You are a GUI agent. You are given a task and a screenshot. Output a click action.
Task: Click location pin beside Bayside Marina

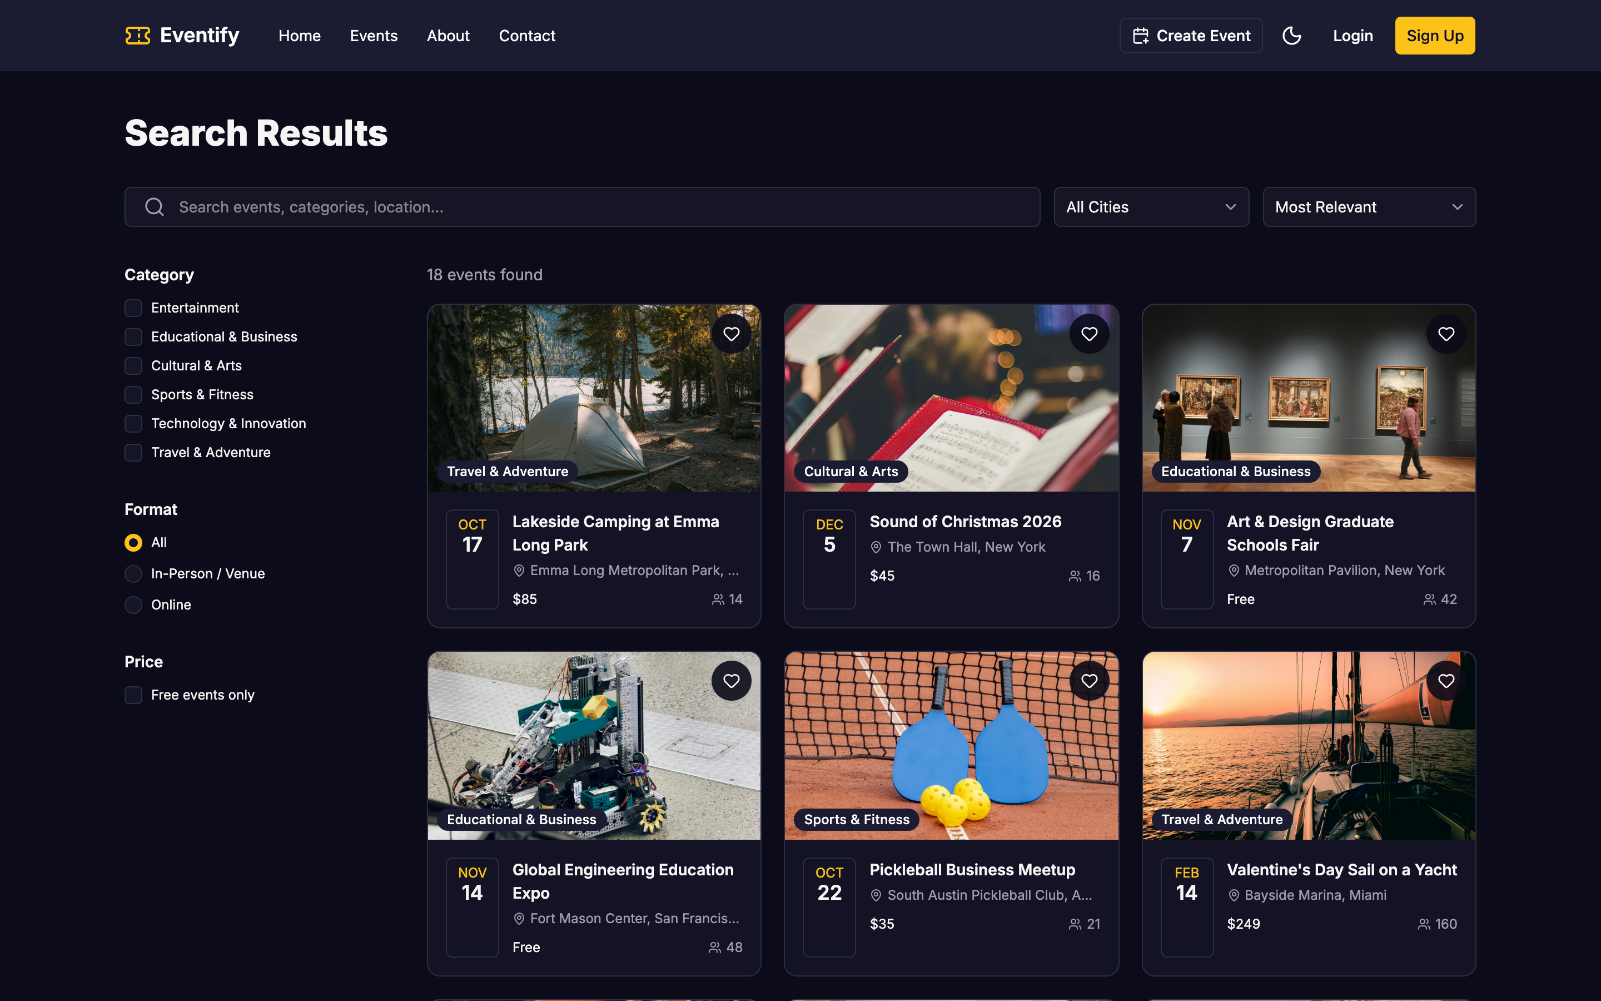pos(1233,896)
